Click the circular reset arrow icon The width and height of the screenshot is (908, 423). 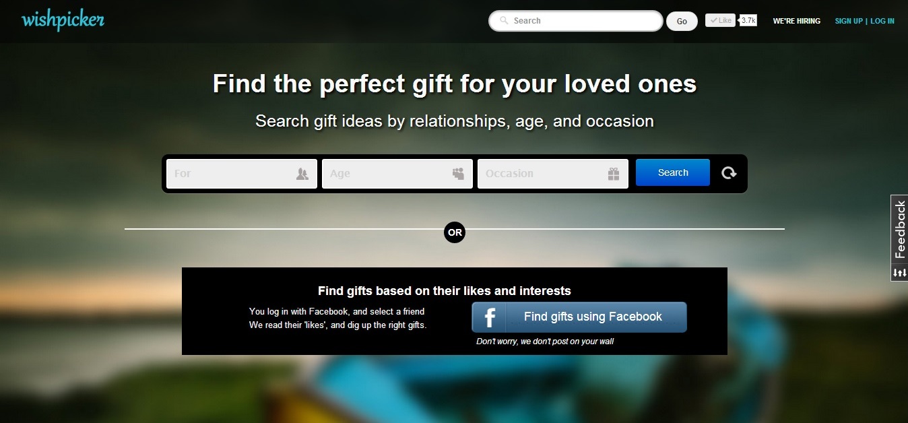pyautogui.click(x=729, y=173)
